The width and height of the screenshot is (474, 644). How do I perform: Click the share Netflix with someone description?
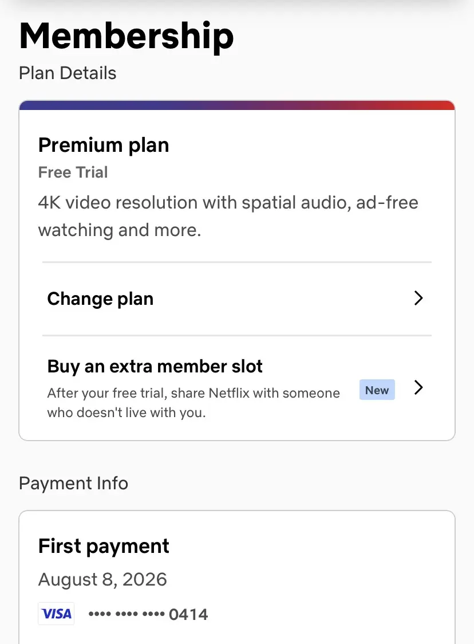pyautogui.click(x=193, y=402)
